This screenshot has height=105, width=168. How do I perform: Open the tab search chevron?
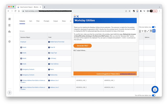160,7
